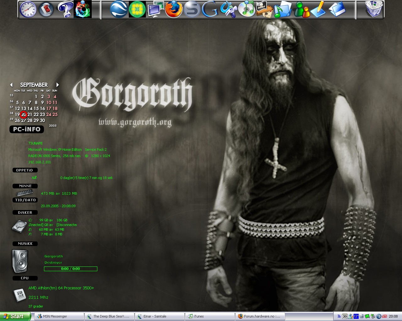The height and width of the screenshot is (321, 402).
Task: Switch to The Deep Blue Sea taskbar window
Action: [x=109, y=316]
